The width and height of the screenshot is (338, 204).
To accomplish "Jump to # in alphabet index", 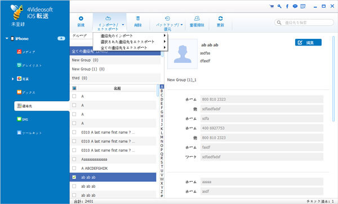I will click(162, 196).
